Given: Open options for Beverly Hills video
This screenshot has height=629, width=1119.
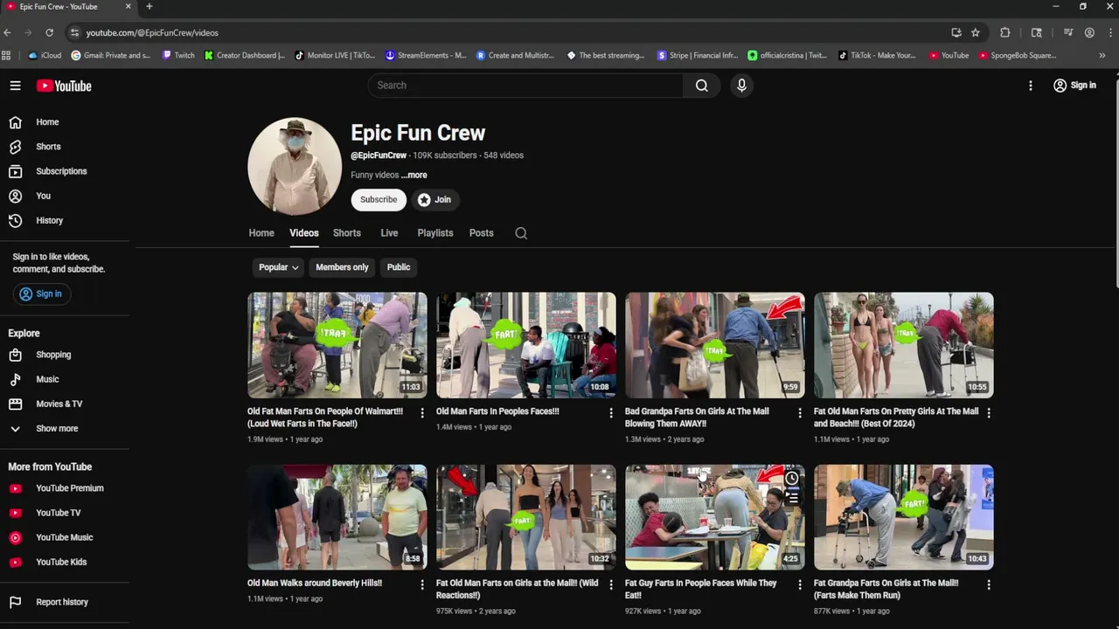Looking at the screenshot, I should pos(422,584).
